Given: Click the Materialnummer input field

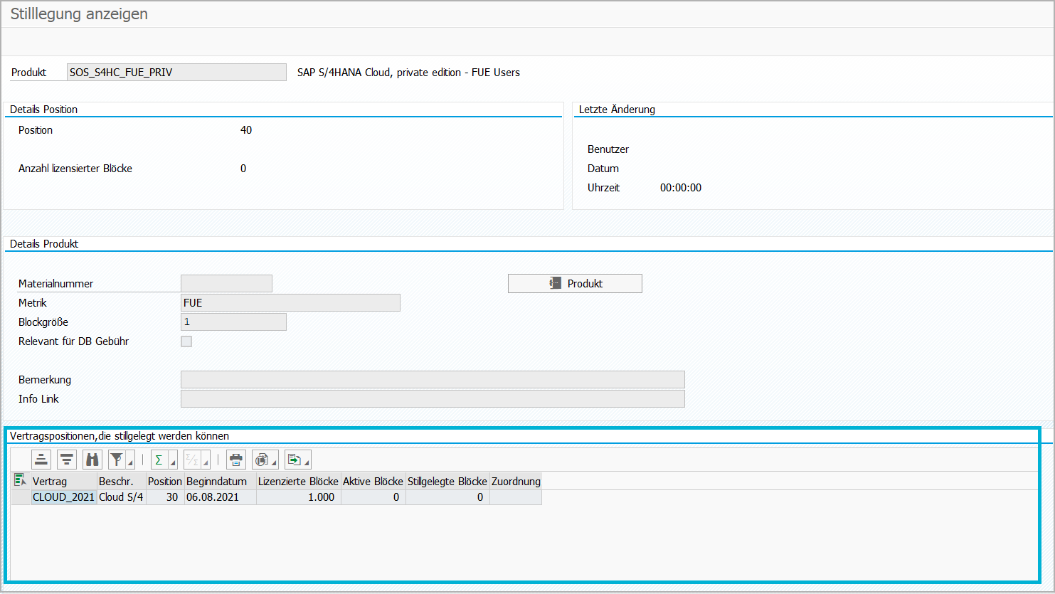Looking at the screenshot, I should (x=226, y=284).
